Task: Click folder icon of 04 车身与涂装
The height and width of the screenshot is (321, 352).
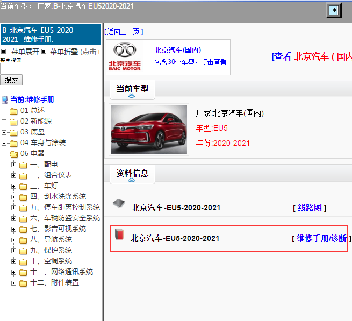Action: (x=13, y=144)
